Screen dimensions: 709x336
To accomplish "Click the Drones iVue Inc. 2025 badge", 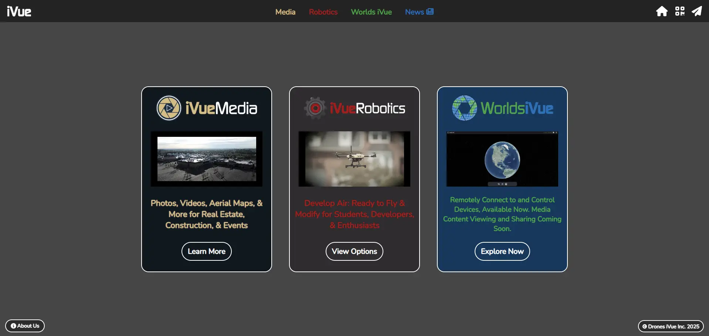I will 671,326.
